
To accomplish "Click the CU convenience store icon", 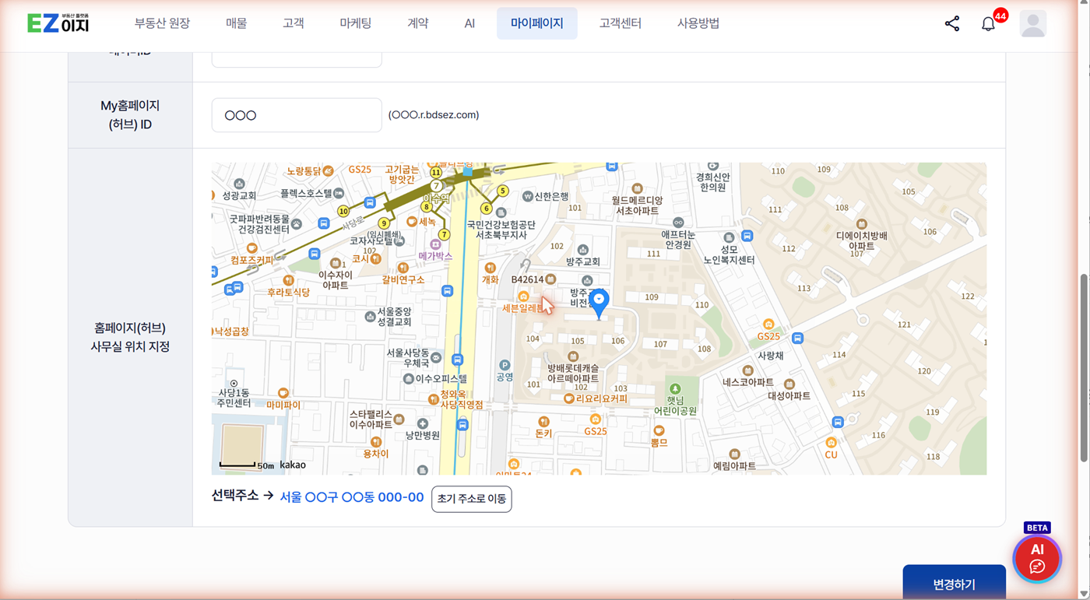I will coord(831,443).
